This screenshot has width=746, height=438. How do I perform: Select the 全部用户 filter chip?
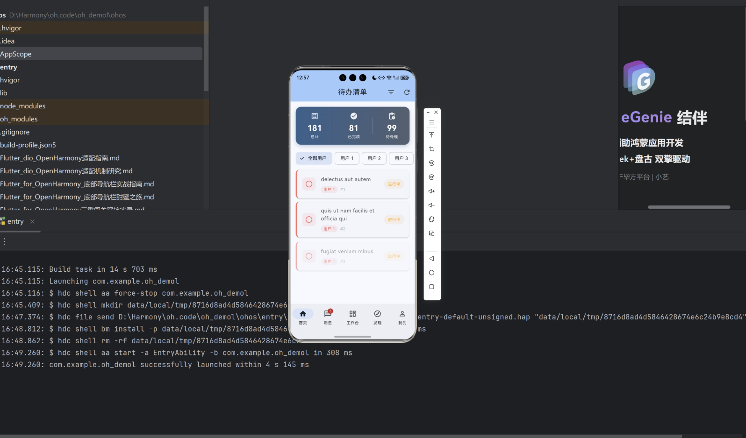click(314, 158)
